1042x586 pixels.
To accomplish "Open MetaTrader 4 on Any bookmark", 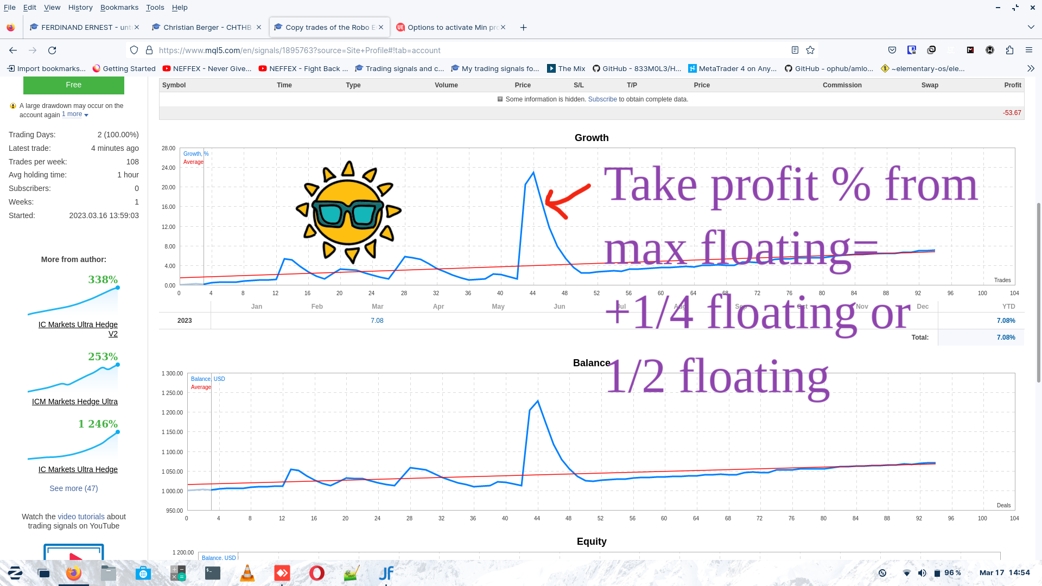I will coord(733,68).
